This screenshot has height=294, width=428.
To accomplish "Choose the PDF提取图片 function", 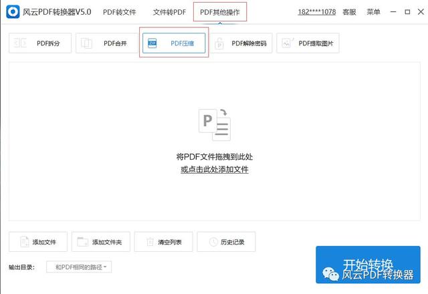I will click(308, 43).
